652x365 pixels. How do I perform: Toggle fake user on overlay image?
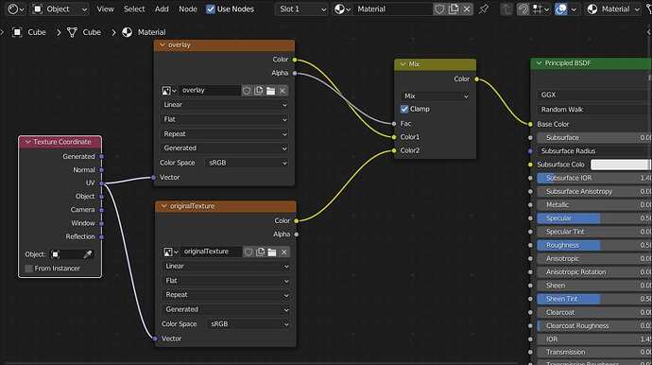(x=247, y=91)
